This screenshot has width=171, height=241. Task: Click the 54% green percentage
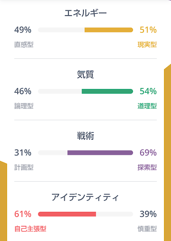click(148, 91)
